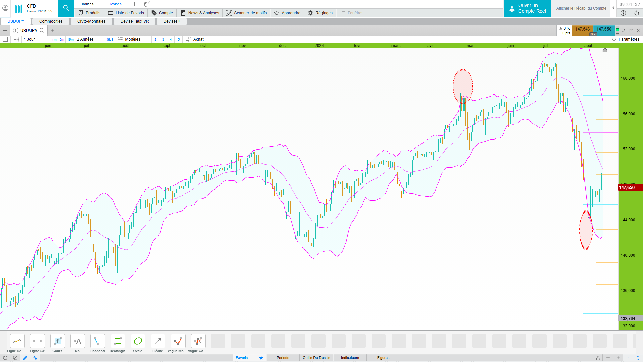This screenshot has height=362, width=643.
Task: Click Ouvrir un Compte Réel button
Action: (x=527, y=8)
